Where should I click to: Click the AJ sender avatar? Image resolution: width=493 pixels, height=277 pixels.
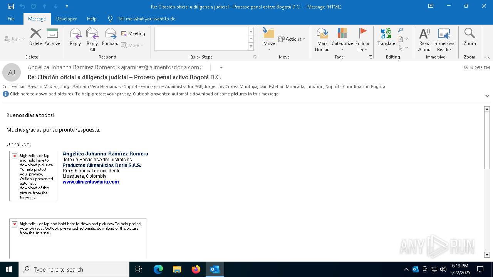12,72
